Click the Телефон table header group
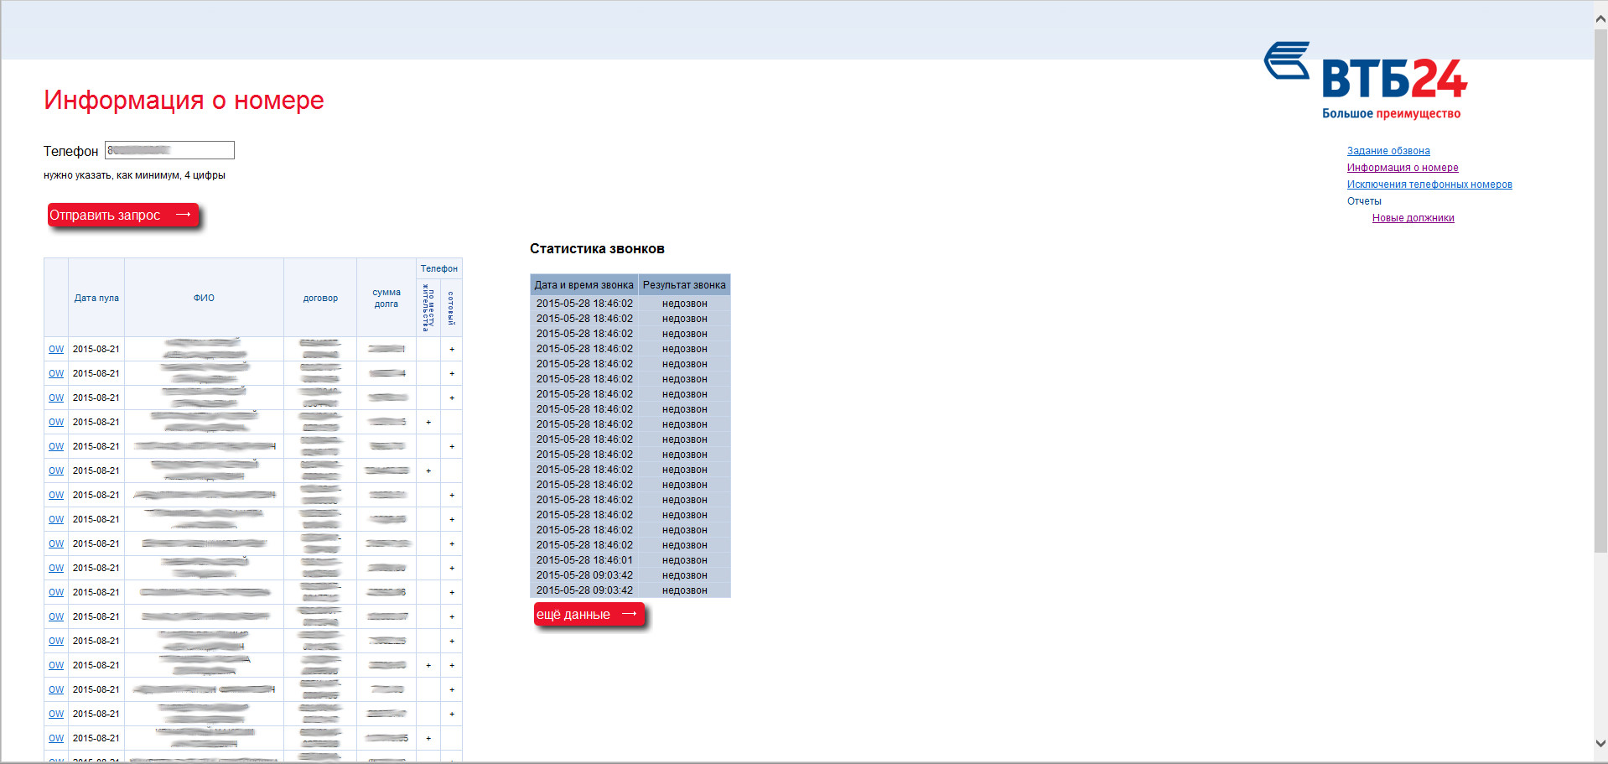This screenshot has width=1608, height=764. [439, 268]
